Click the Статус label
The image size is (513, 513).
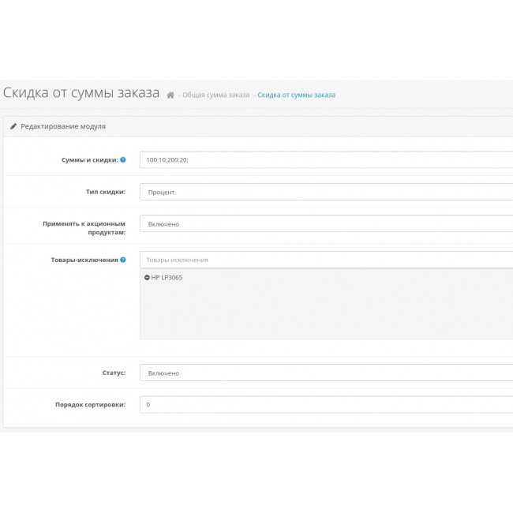pos(113,373)
